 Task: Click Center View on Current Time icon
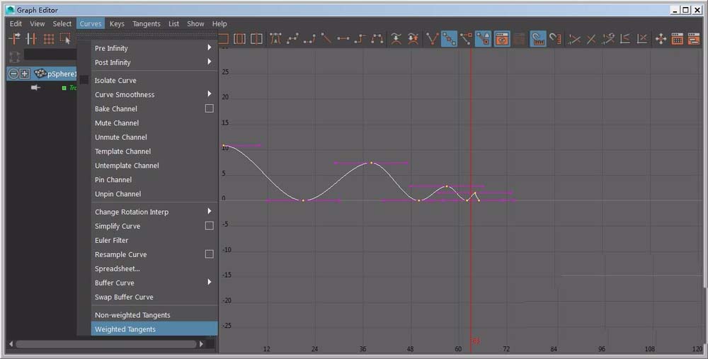coord(256,39)
